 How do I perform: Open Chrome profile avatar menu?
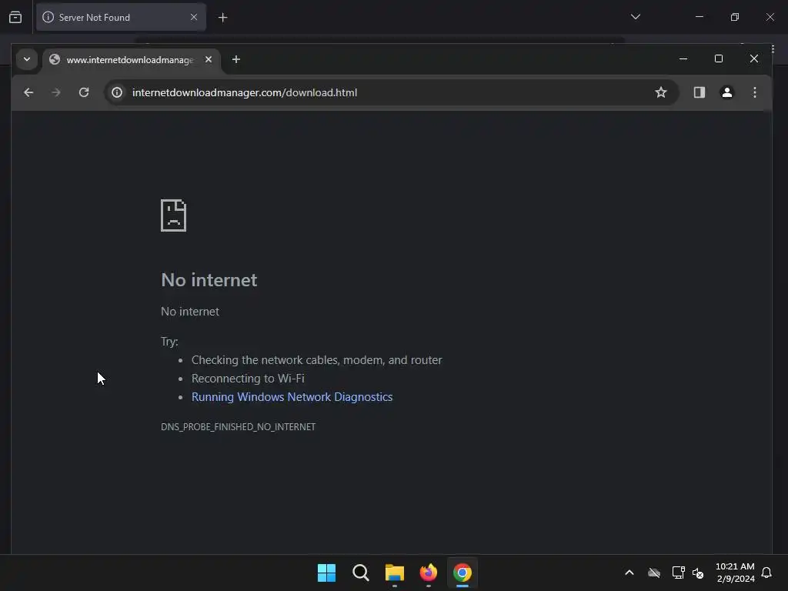(726, 92)
